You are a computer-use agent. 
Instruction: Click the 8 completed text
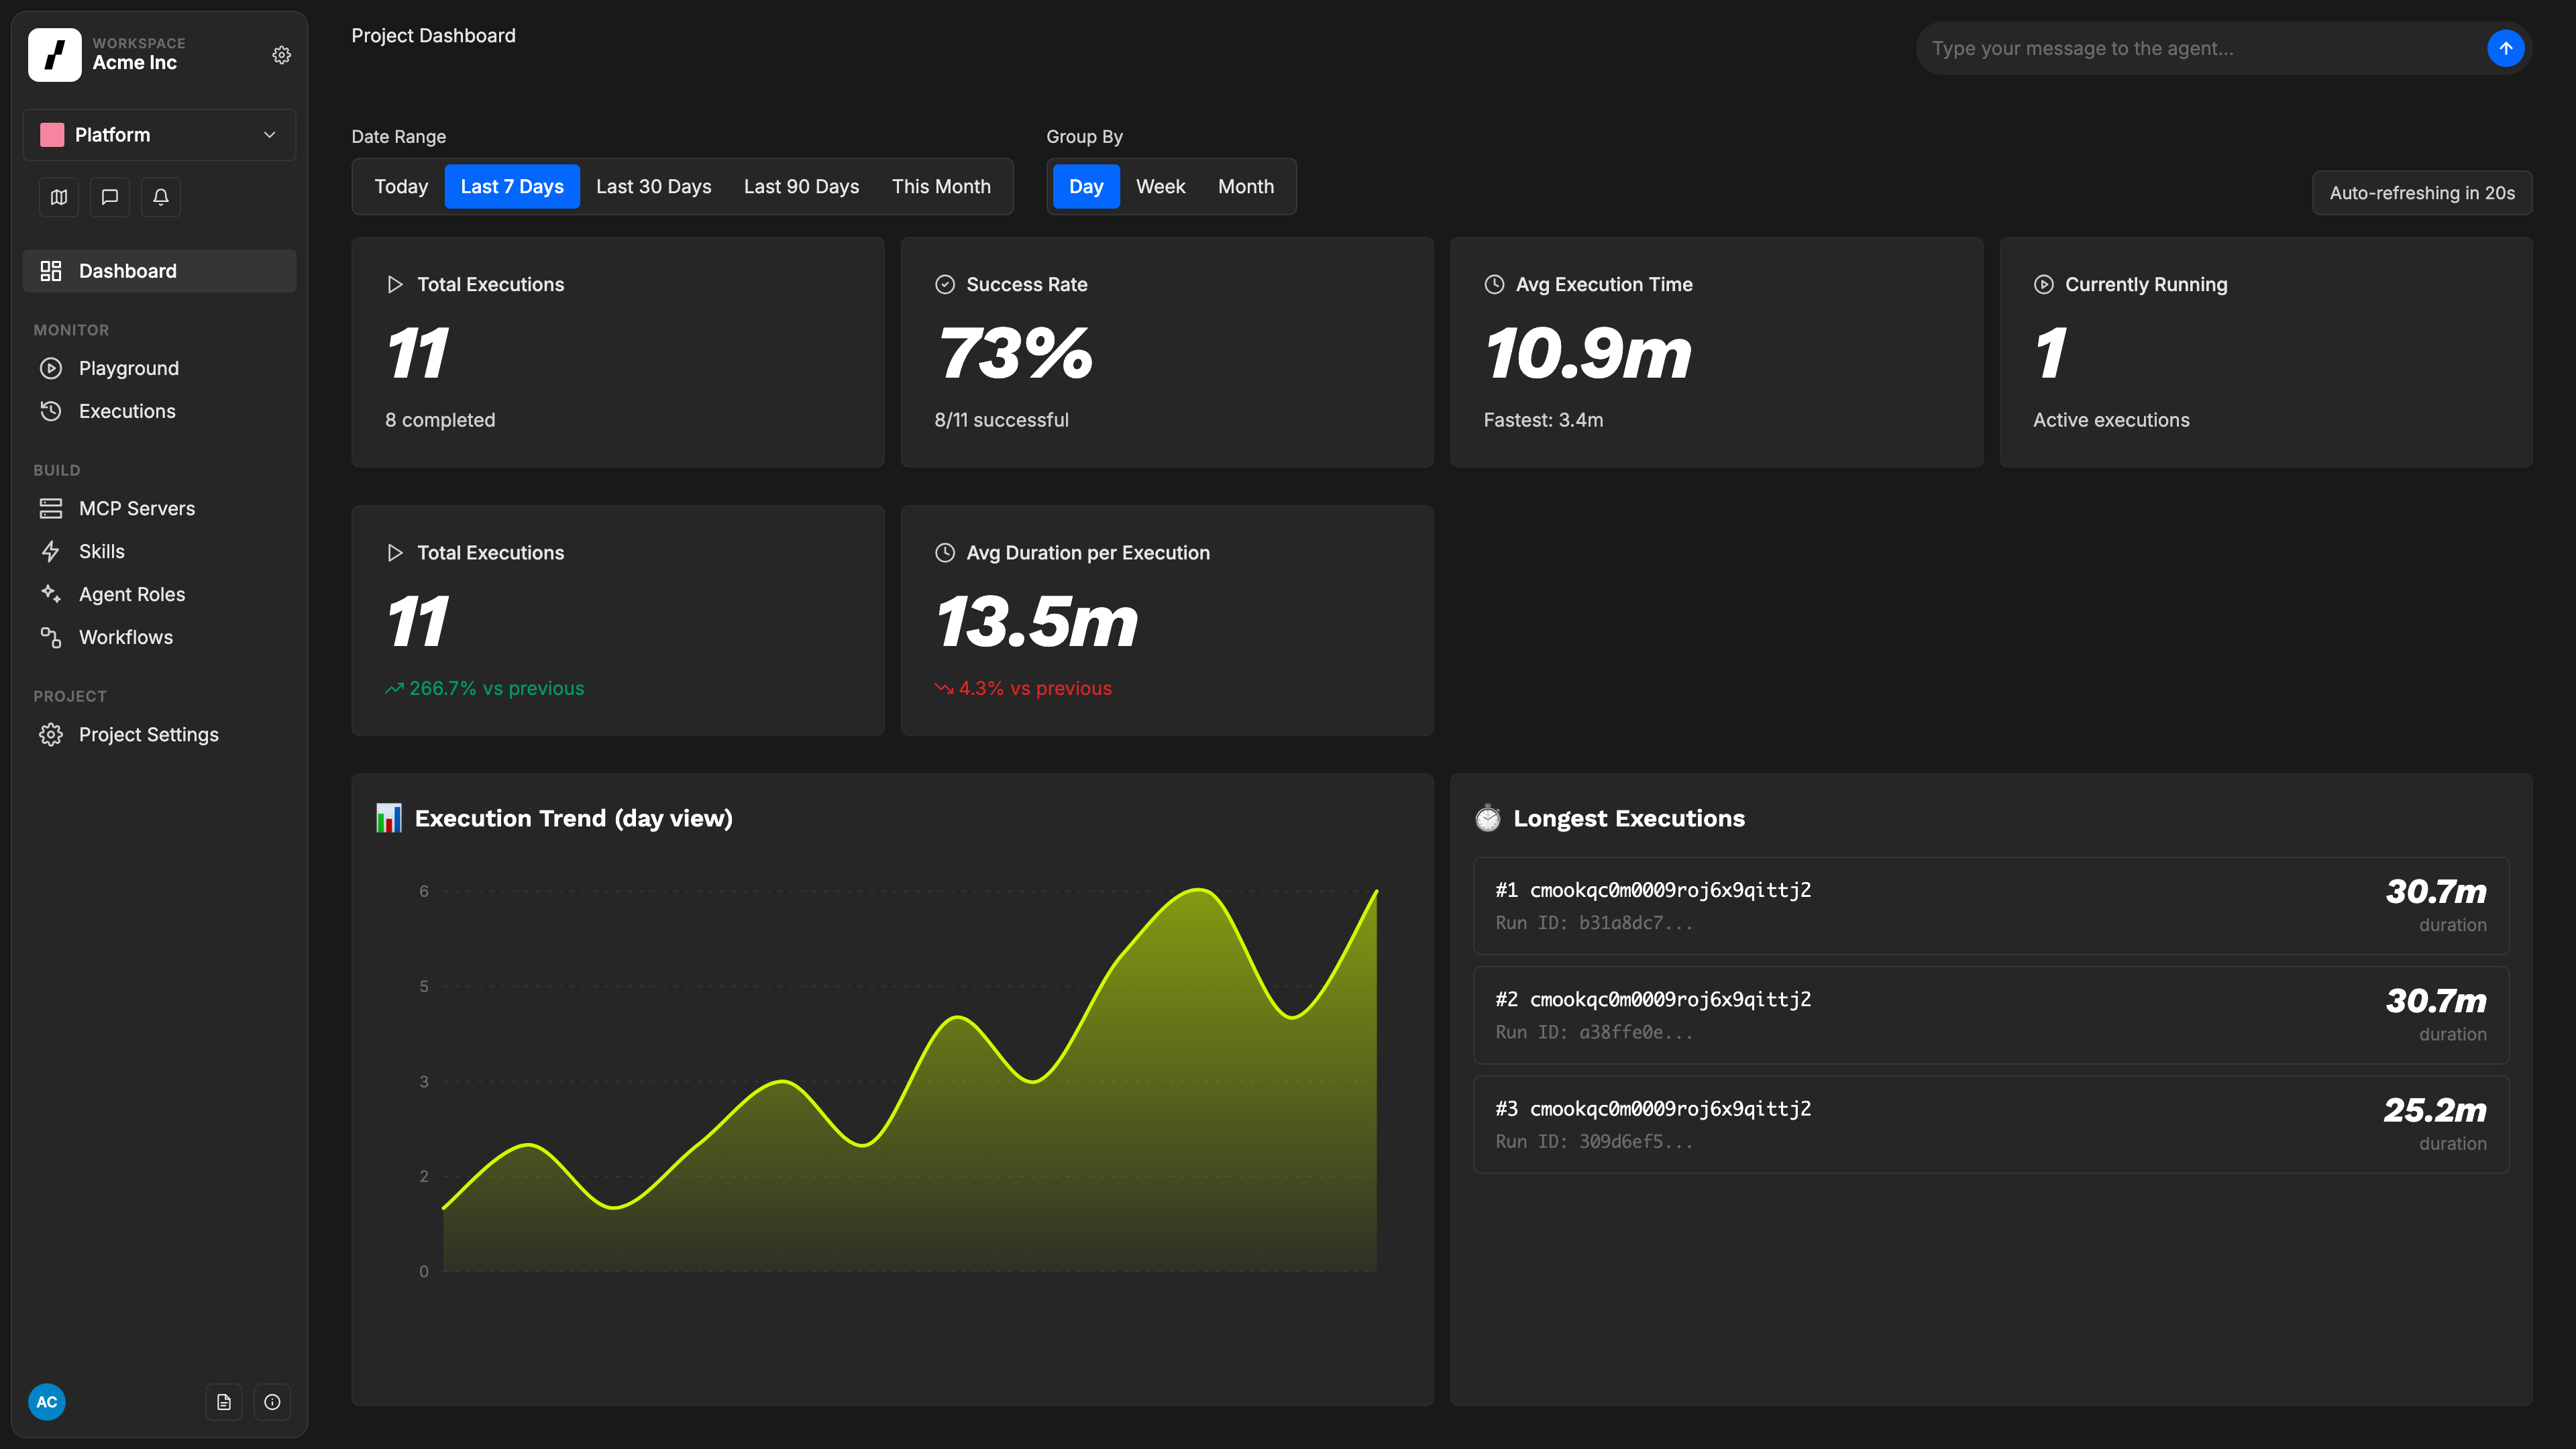[440, 420]
